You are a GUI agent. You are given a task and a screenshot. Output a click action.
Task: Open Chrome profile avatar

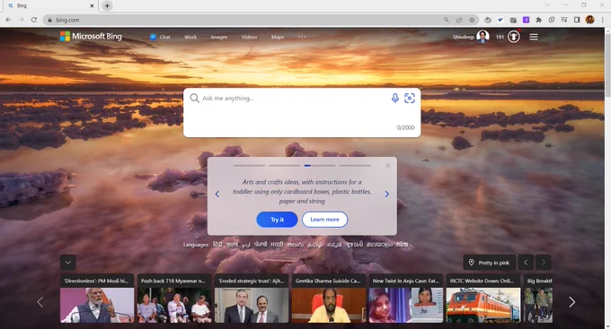click(x=590, y=20)
